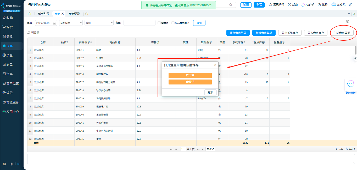
Task: Enable the 零库存 checkbox
Action: coord(159,23)
